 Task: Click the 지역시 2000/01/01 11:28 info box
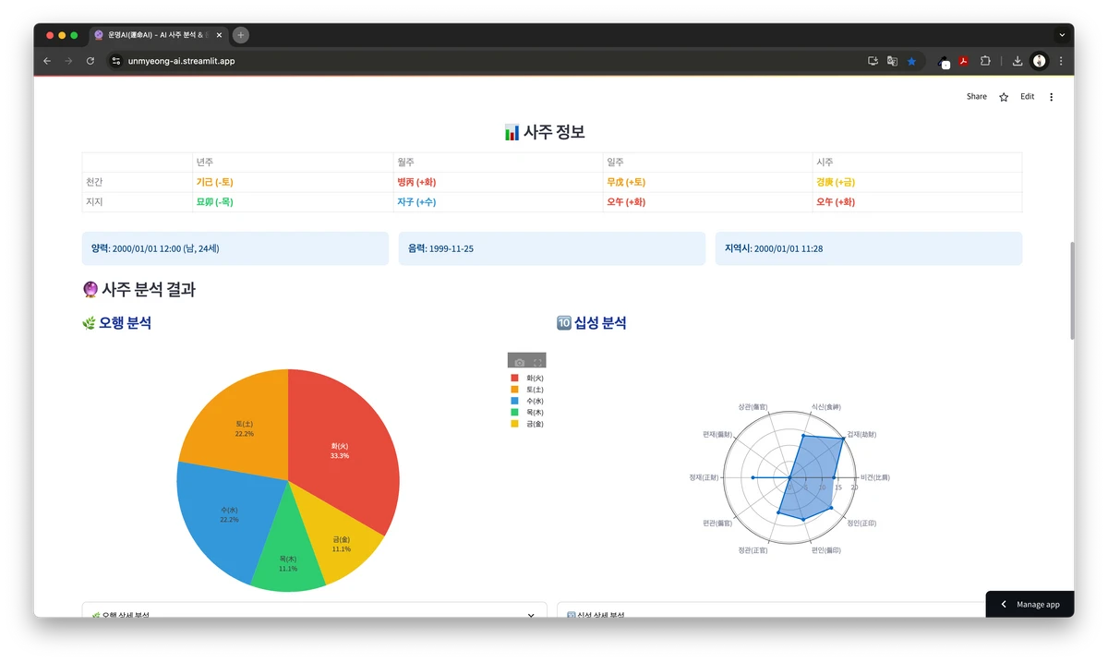point(869,248)
